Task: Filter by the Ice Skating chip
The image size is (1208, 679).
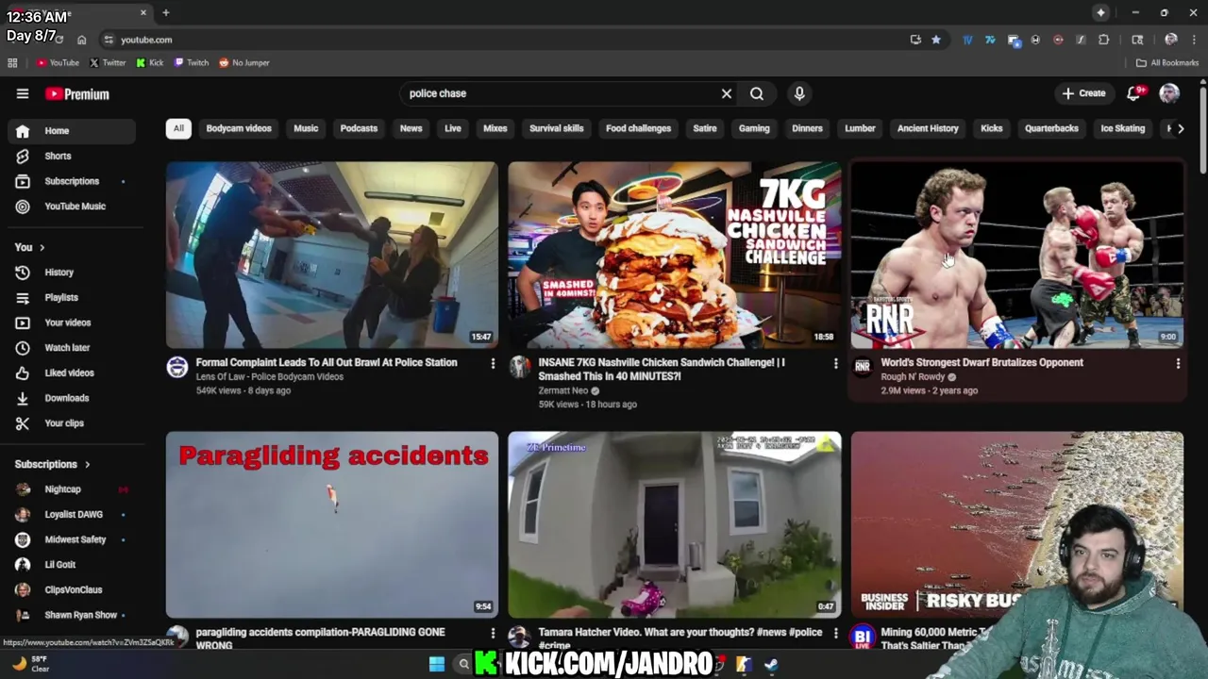Action: (1122, 128)
